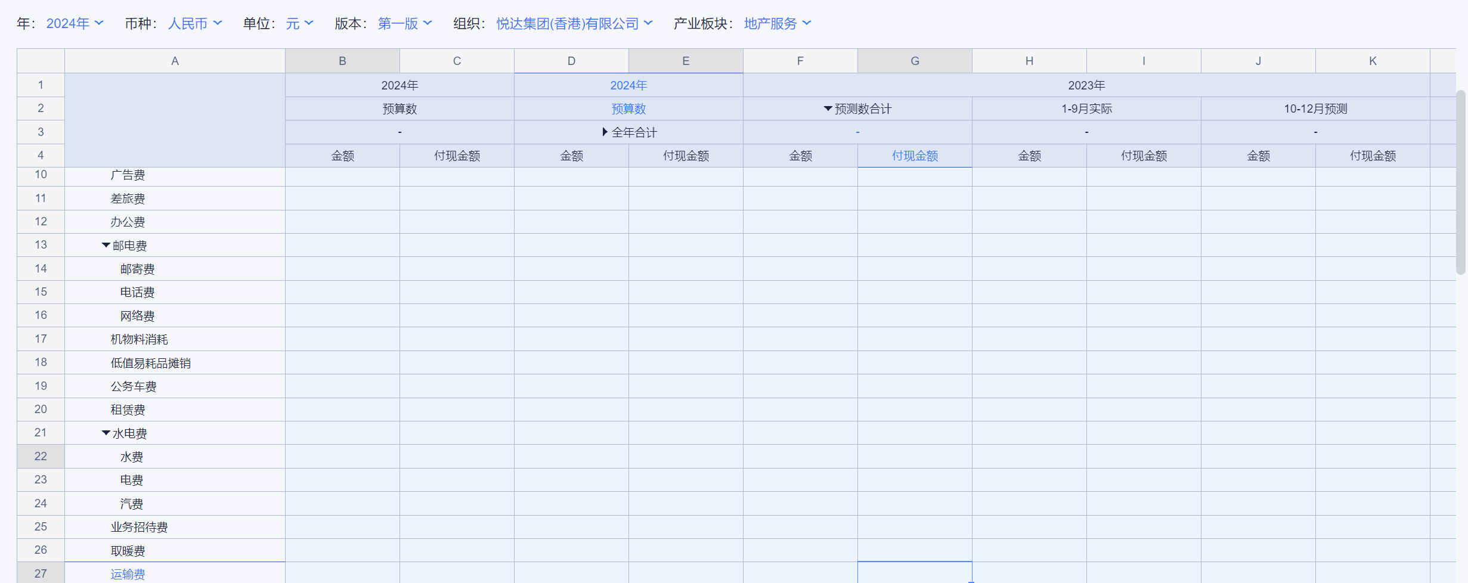1468x583 pixels.
Task: Click the vertical scrollbar thumb
Action: click(1460, 182)
